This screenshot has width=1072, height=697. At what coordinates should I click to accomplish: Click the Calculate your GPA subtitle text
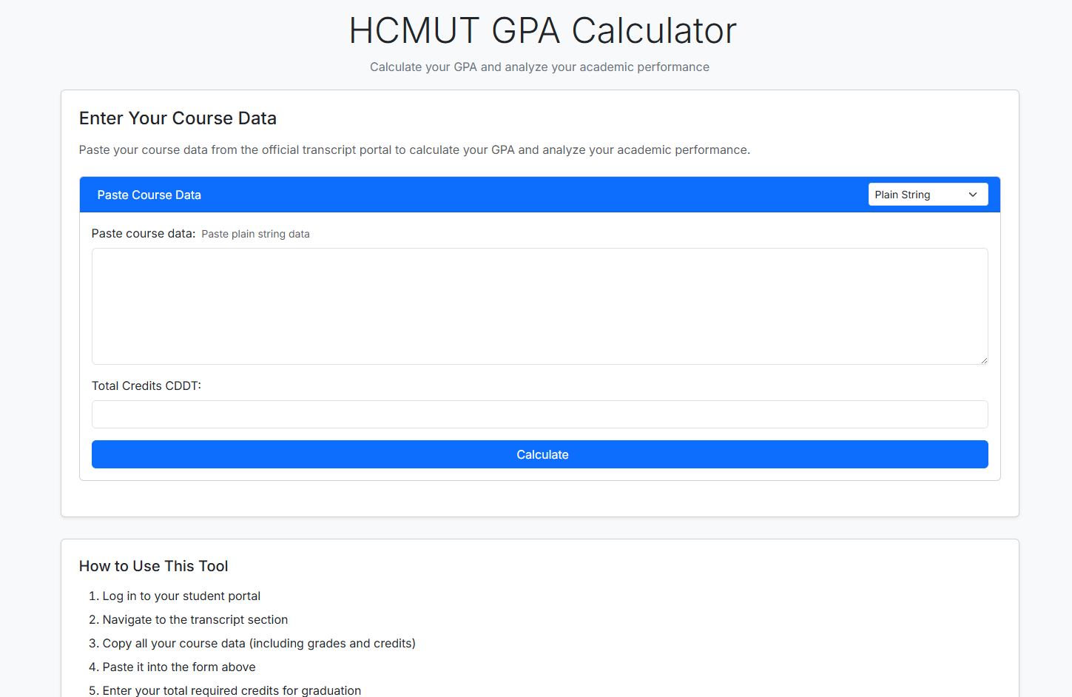click(539, 67)
